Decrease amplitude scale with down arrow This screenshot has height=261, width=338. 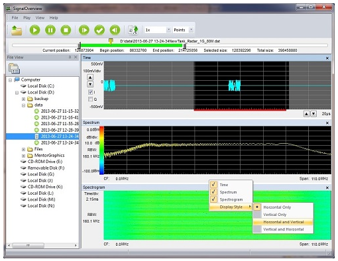point(90,84)
